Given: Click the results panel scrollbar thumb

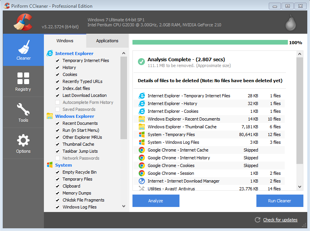Looking at the screenshot, I should [x=300, y=110].
